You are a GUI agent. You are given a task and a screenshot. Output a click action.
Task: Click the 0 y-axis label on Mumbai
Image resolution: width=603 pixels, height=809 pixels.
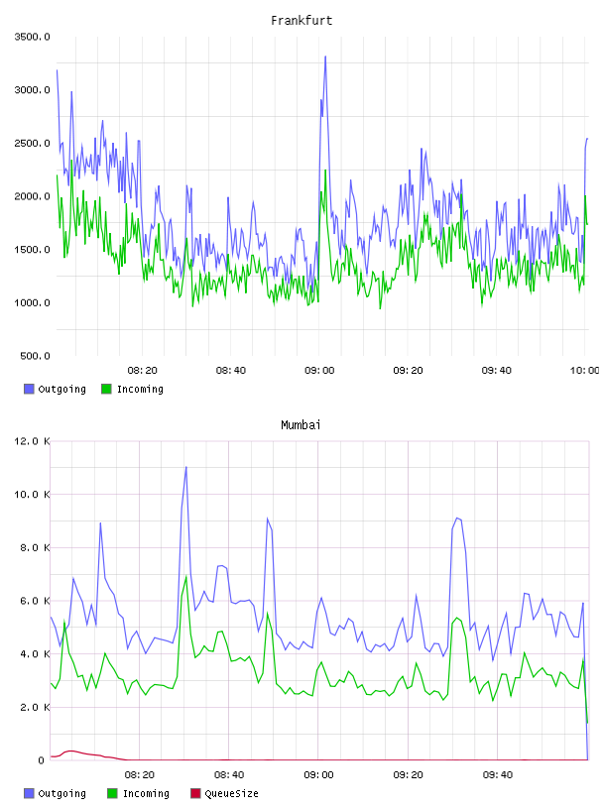tap(42, 760)
